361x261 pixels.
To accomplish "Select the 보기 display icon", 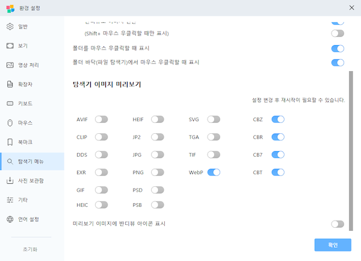I will (x=10, y=46).
